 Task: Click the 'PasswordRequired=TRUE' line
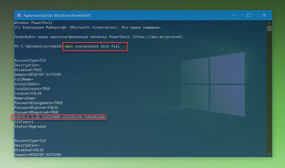[x=36, y=112]
